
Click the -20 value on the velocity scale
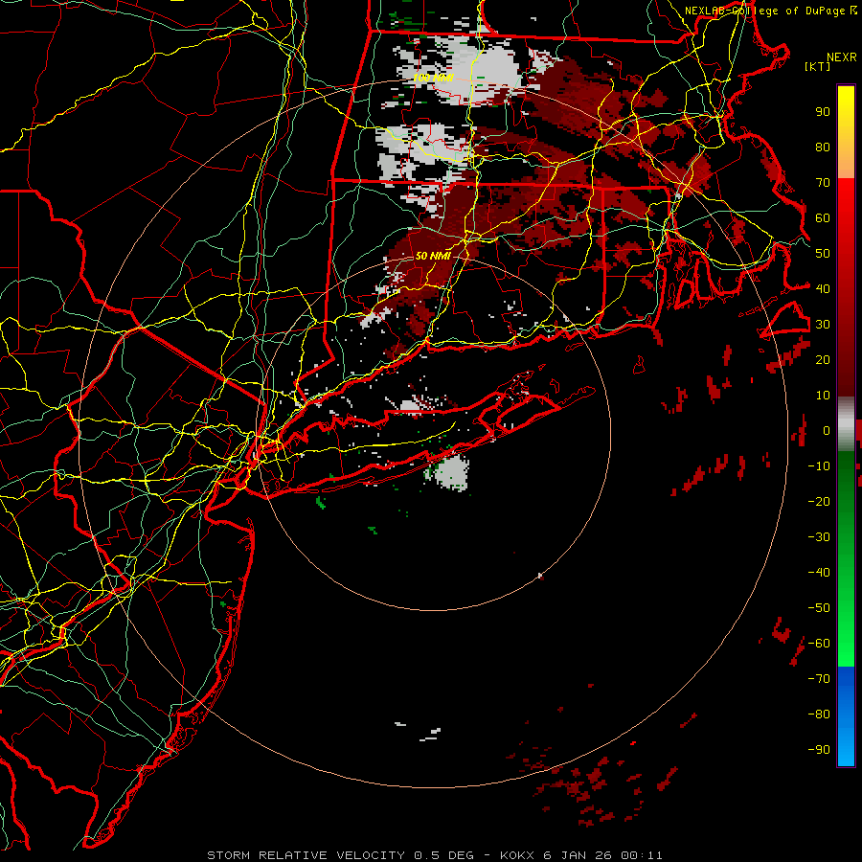pos(819,502)
